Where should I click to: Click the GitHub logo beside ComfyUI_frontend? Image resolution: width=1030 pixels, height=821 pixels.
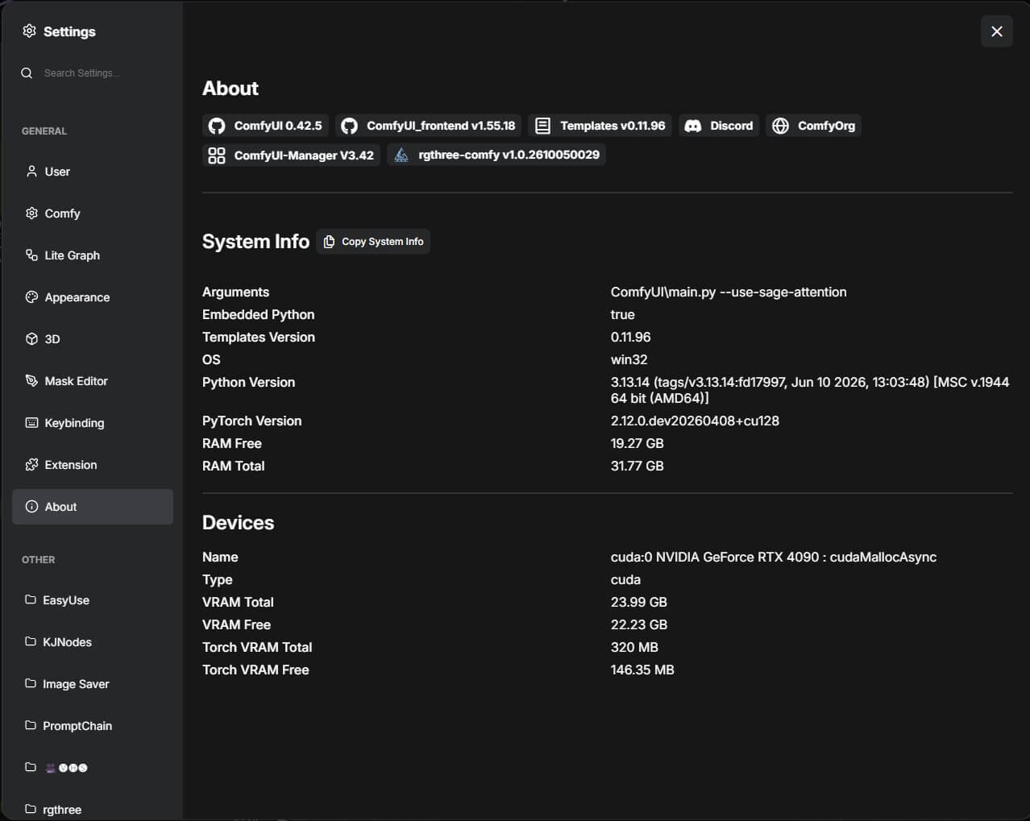(349, 126)
